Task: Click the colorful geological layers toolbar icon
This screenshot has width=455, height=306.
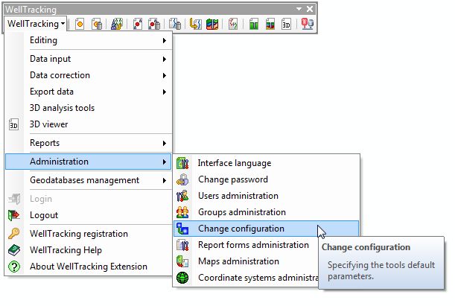Action: point(212,24)
